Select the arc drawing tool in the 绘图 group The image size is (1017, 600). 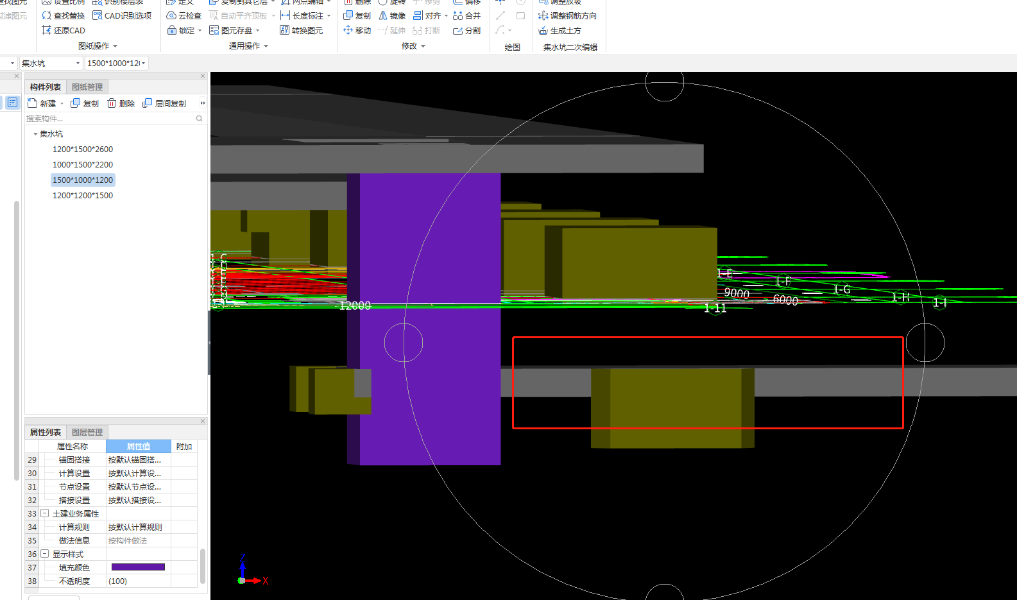pyautogui.click(x=500, y=30)
